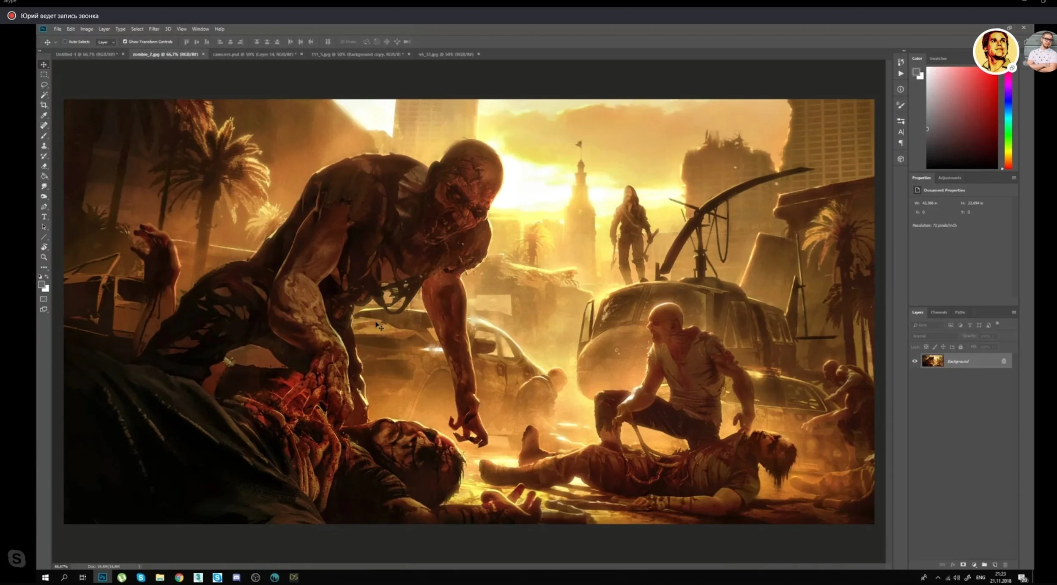Unlock the Background layer padlock
This screenshot has width=1057, height=585.
coord(1004,361)
